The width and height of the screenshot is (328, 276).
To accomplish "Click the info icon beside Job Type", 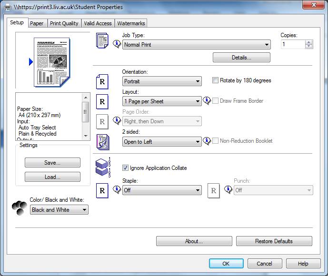I will (117, 44).
